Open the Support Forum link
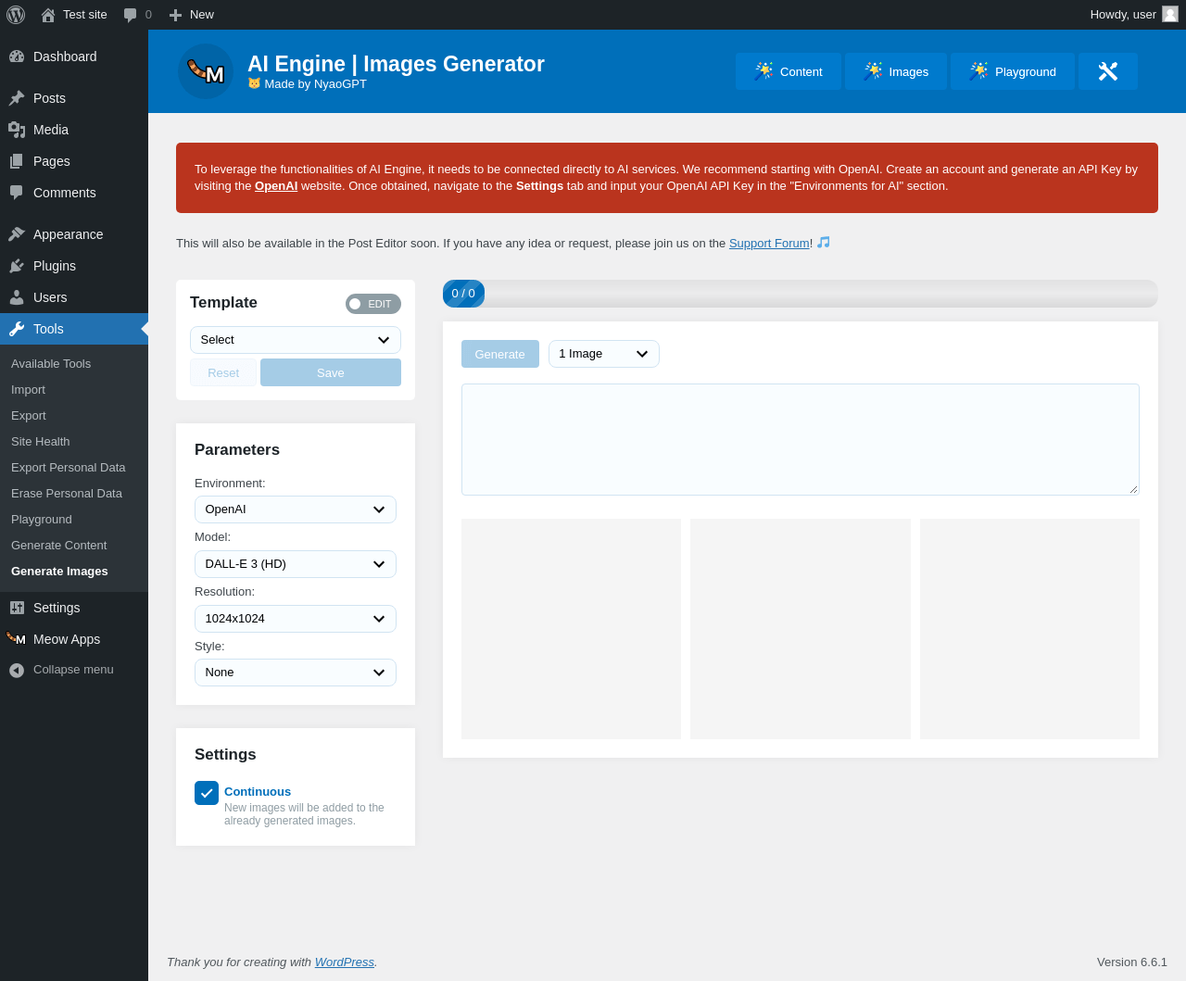The width and height of the screenshot is (1186, 981). (x=769, y=243)
